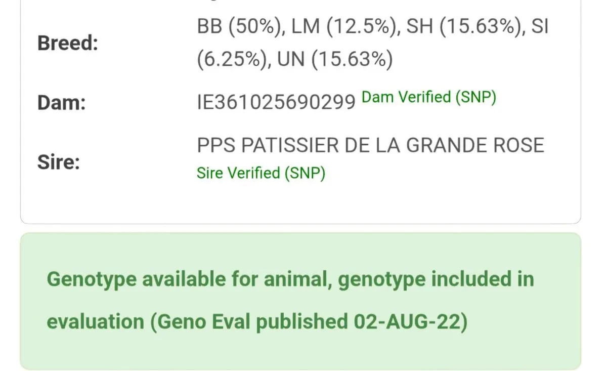Click the Dam Verified (SNP) badge
This screenshot has width=607, height=371.
coord(429,97)
